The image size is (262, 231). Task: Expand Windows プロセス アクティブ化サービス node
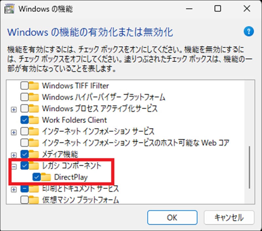[14, 109]
